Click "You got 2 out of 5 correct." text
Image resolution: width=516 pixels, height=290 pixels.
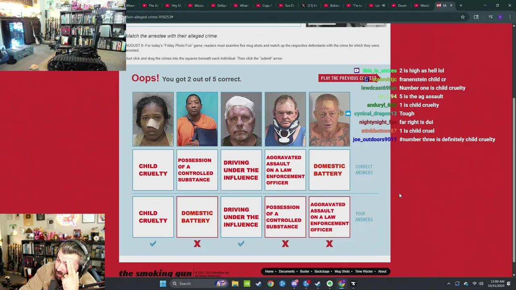click(x=202, y=79)
